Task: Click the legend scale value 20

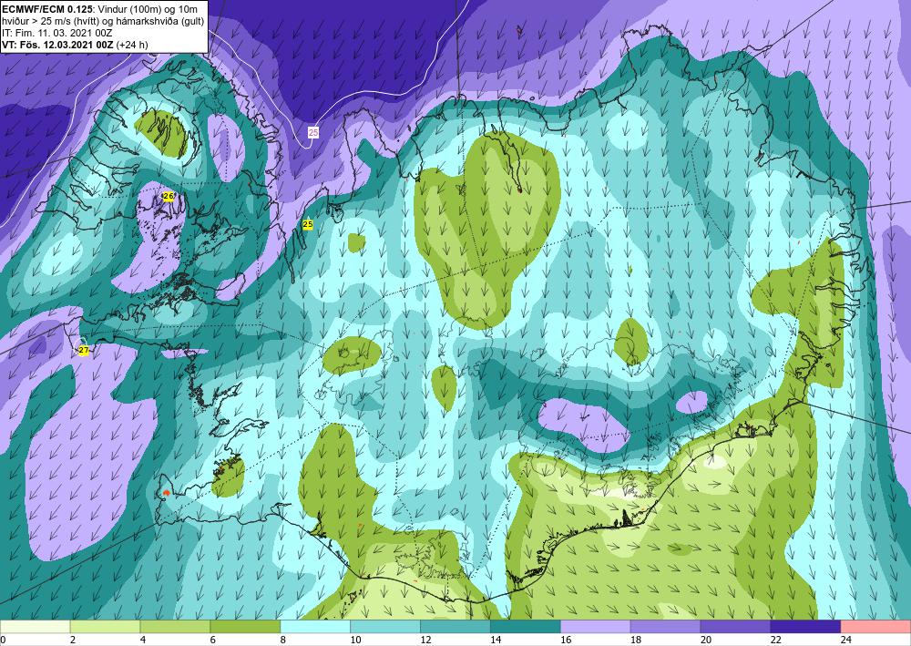Action: point(706,641)
